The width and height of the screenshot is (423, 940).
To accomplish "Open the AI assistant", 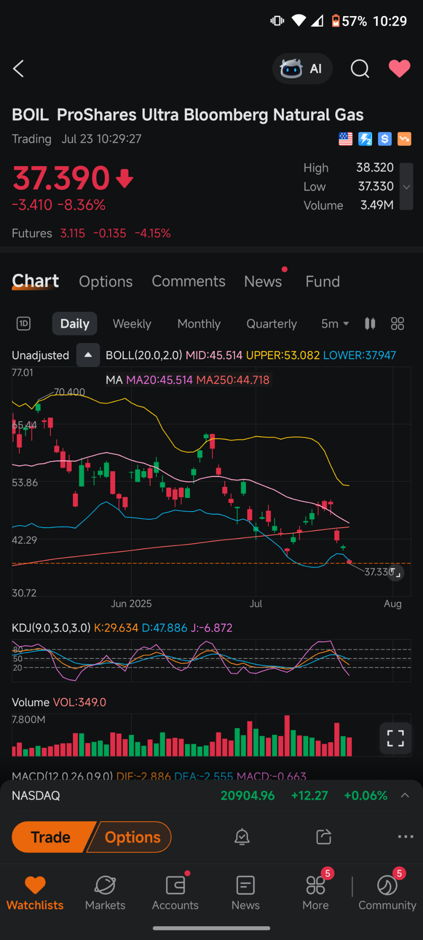I will (x=302, y=69).
